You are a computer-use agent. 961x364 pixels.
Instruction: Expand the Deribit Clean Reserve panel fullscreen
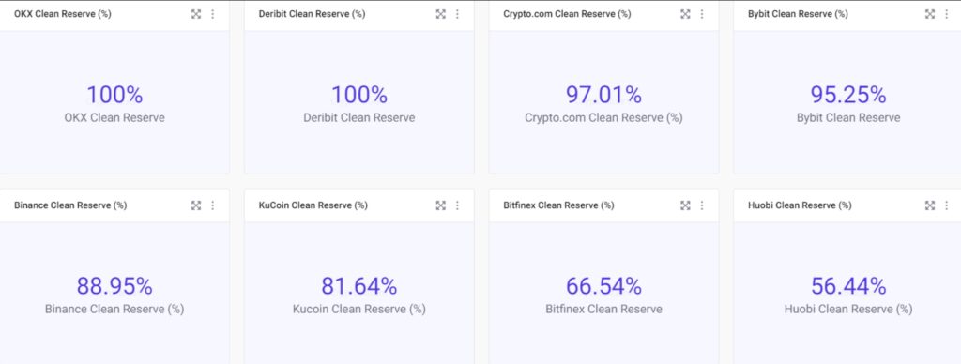(x=441, y=14)
